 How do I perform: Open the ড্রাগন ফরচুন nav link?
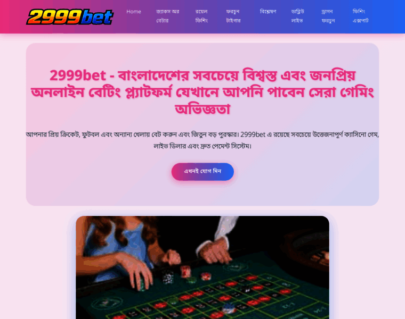(x=328, y=16)
